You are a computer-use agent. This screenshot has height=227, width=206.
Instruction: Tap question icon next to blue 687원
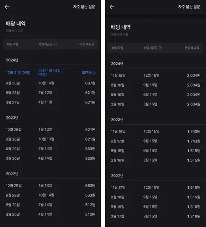(x=94, y=73)
